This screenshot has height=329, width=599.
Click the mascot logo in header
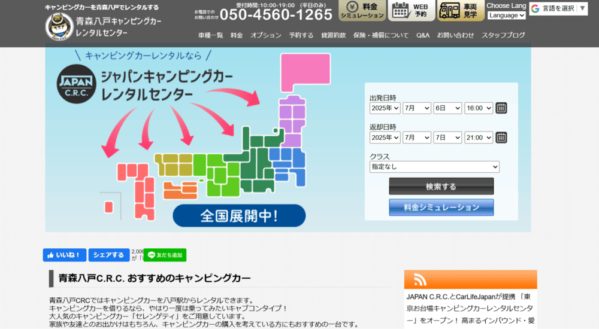point(59,26)
